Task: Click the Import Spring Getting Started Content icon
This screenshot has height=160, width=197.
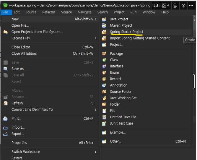Action: point(104,38)
